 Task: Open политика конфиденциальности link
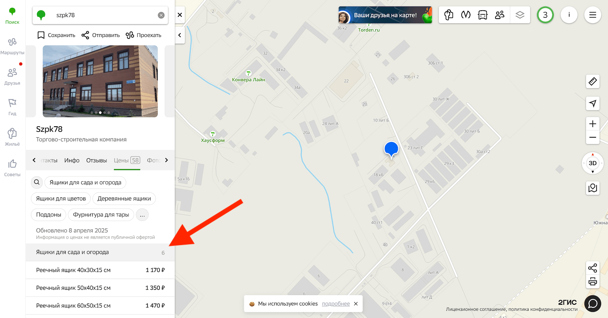click(543, 309)
